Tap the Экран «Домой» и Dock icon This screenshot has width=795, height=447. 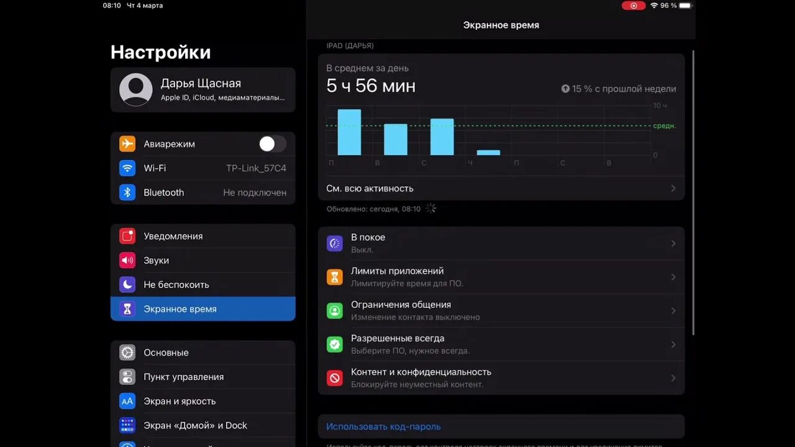(x=127, y=425)
